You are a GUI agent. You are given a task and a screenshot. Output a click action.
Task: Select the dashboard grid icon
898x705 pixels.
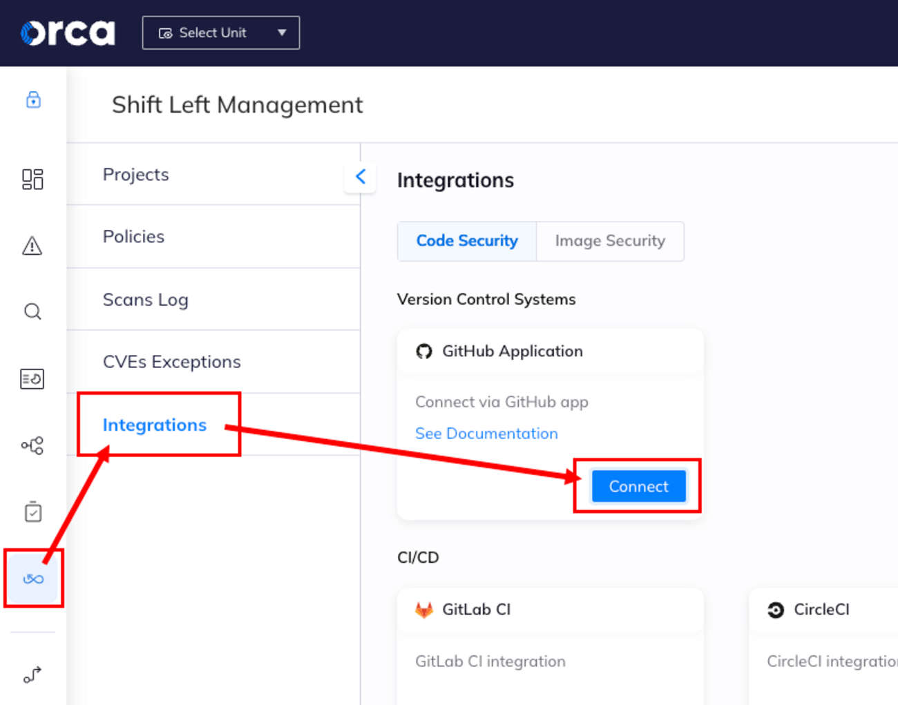(32, 180)
